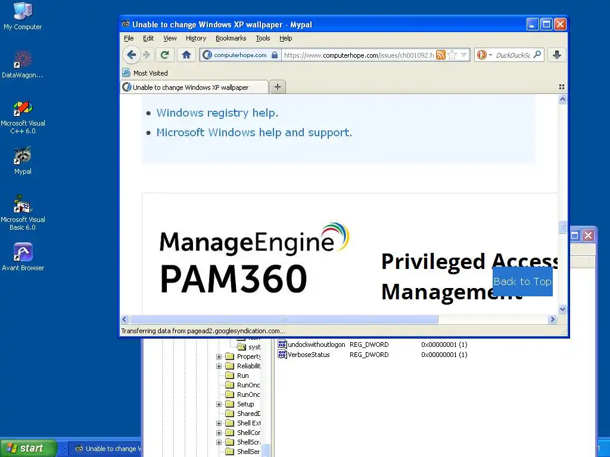Choose search engine via DuckDuckGo icon dropdown

coord(484,55)
